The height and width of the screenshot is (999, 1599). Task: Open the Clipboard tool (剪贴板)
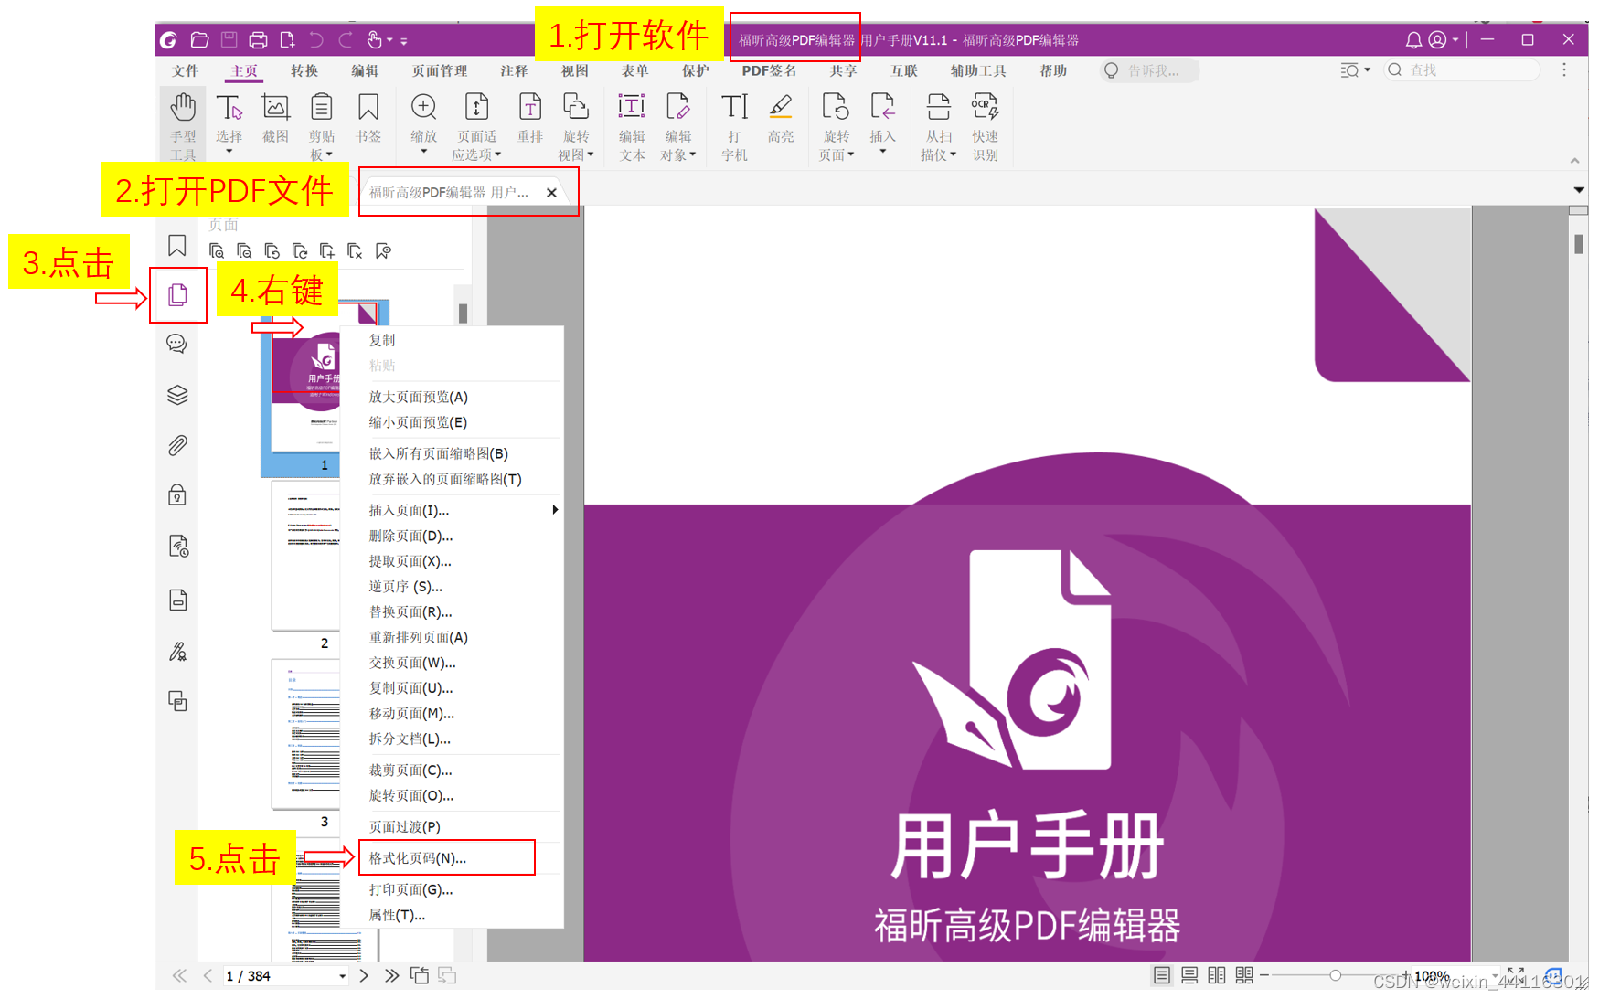pyautogui.click(x=322, y=127)
